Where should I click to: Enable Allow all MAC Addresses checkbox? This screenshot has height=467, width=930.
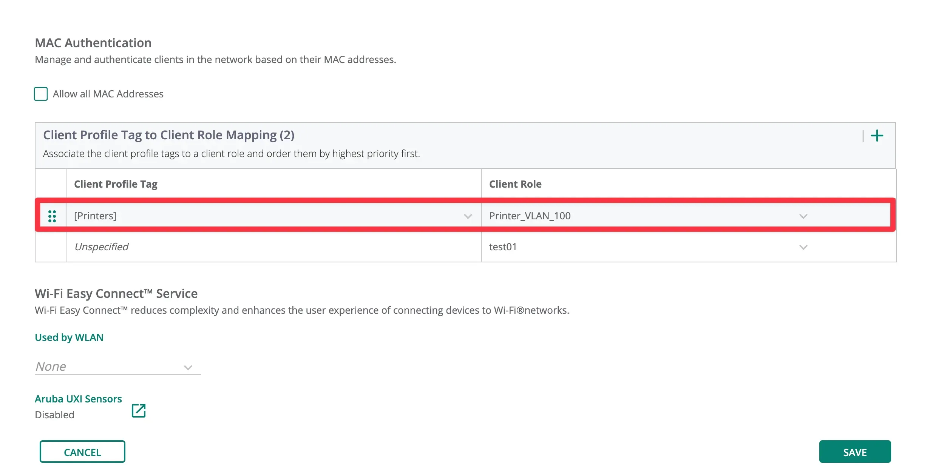(x=41, y=94)
